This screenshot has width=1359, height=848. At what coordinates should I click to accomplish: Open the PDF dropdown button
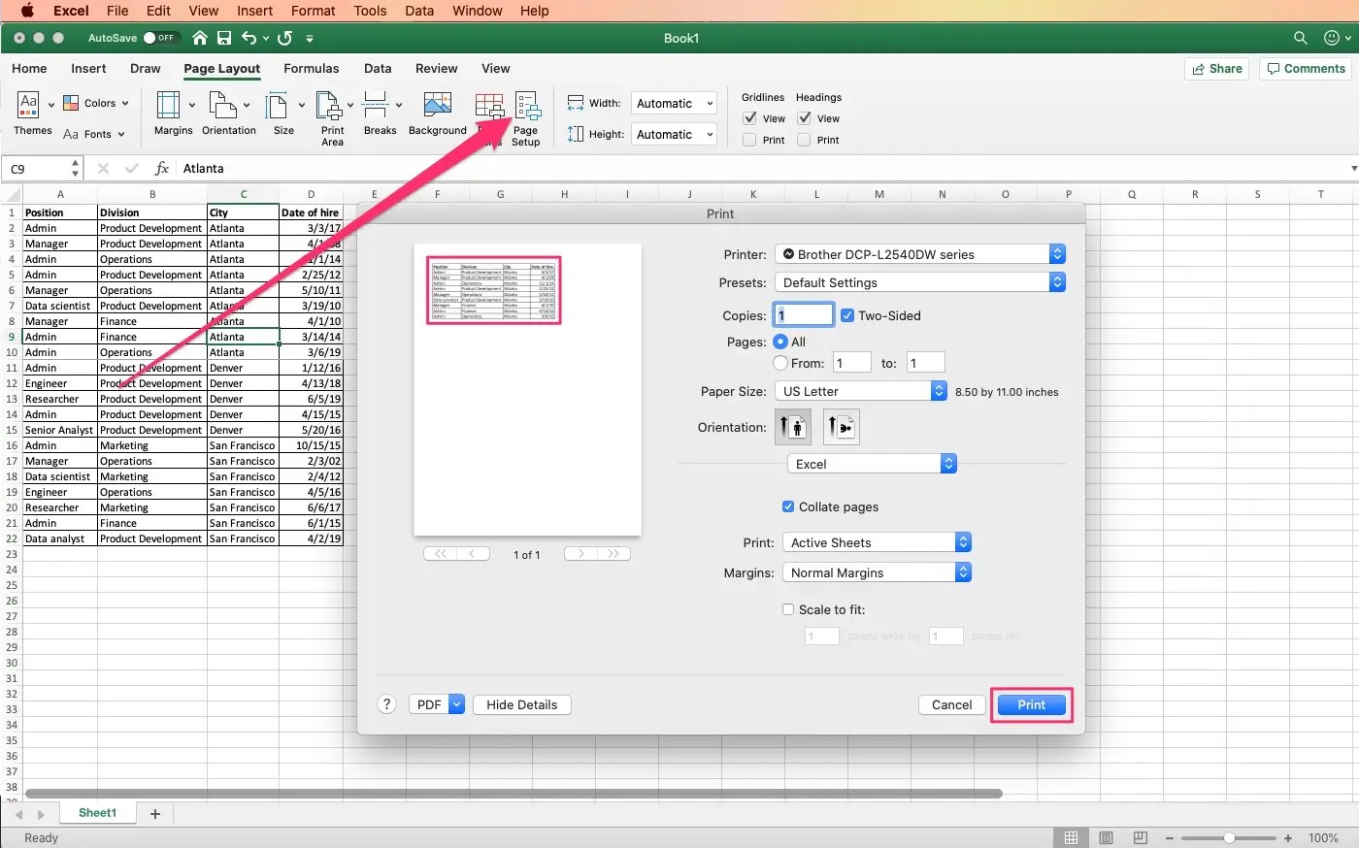(437, 704)
